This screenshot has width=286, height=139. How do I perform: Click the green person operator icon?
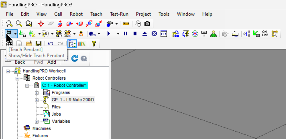pos(213,34)
